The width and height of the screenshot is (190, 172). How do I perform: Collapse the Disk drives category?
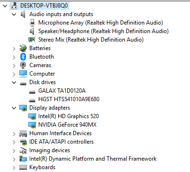(x=14, y=83)
